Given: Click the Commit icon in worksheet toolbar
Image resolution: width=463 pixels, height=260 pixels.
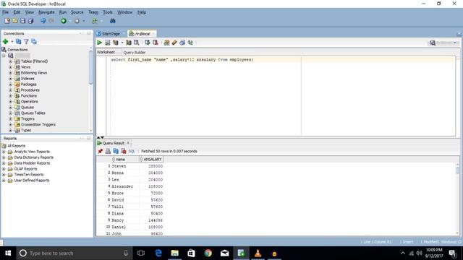Looking at the screenshot, I should click(148, 43).
